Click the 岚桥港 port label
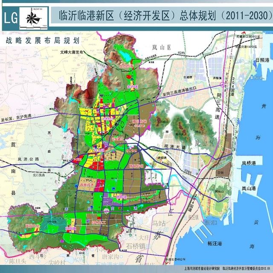273x273 pixels. coord(249,163)
